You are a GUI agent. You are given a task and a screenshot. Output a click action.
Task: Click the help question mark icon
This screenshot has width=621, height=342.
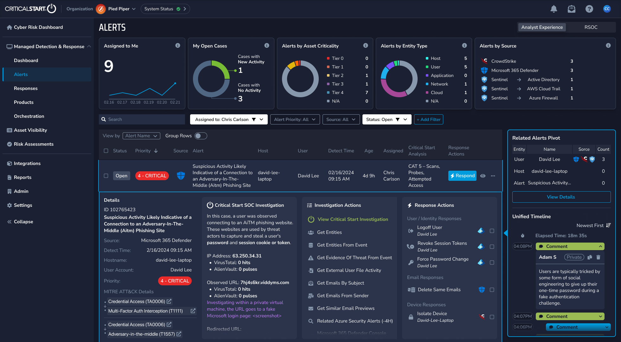pos(589,9)
